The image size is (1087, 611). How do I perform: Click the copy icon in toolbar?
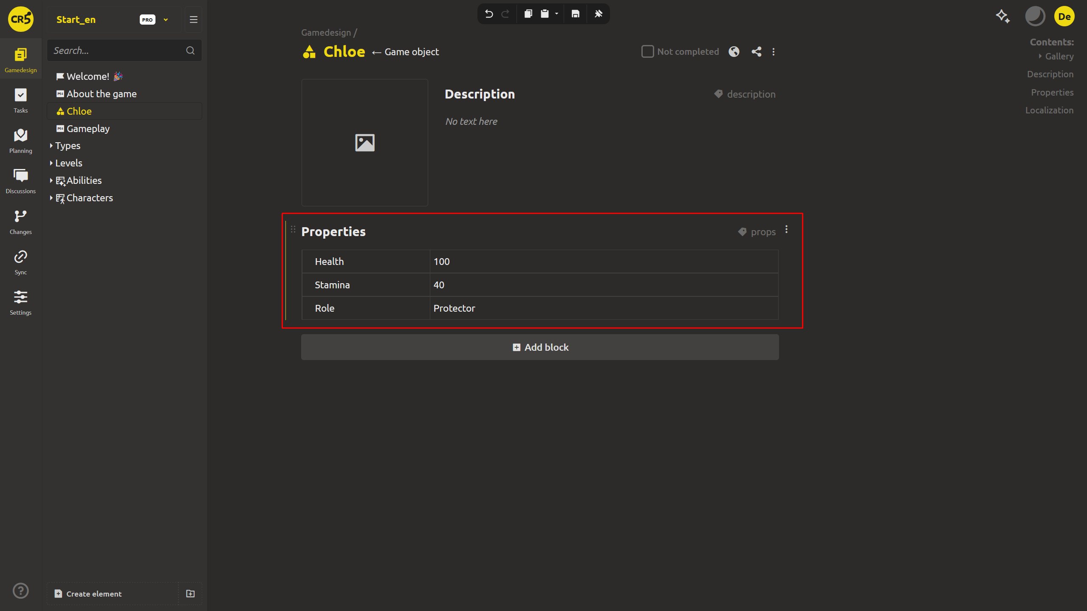pos(528,14)
